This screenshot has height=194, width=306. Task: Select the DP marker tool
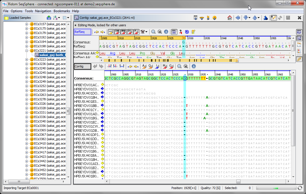tap(130, 32)
